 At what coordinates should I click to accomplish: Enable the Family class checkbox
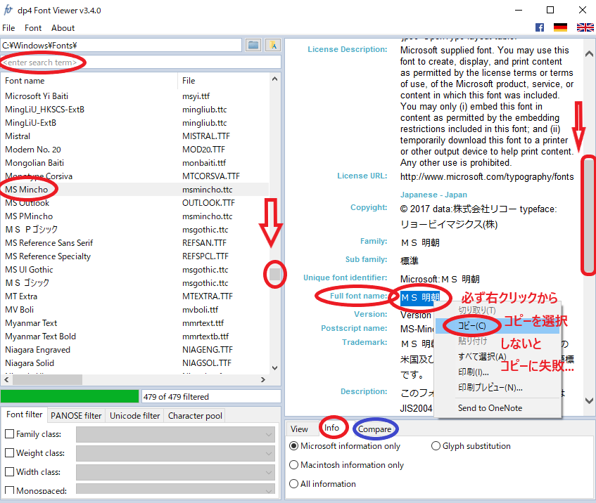click(x=10, y=433)
